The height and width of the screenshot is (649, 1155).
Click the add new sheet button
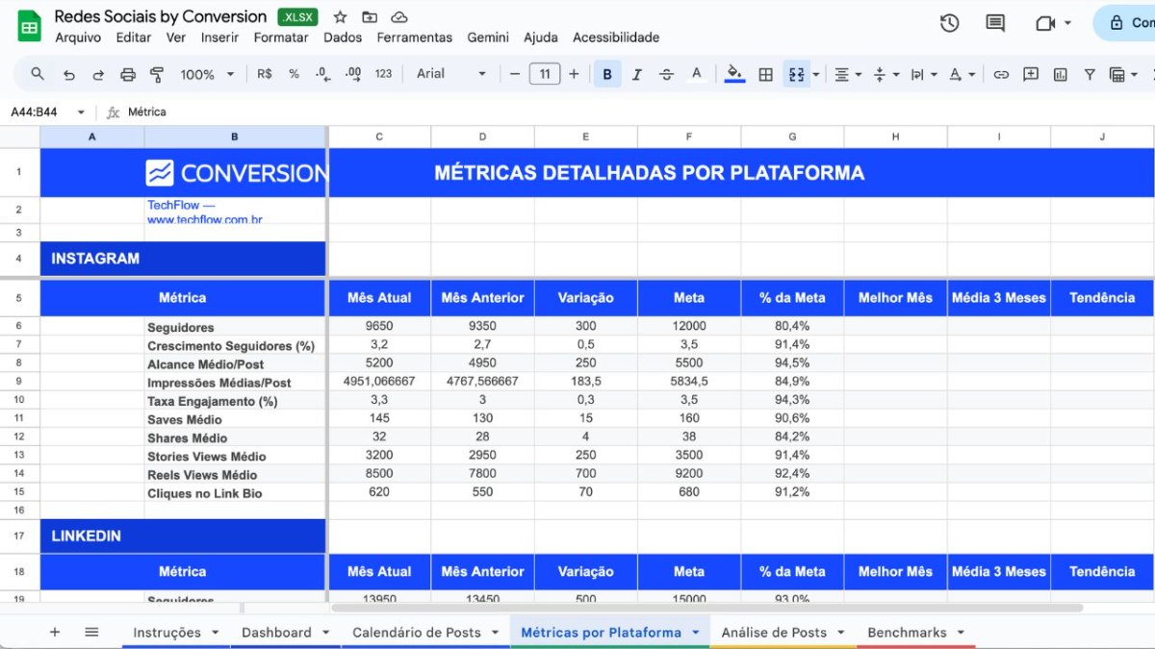(x=55, y=632)
